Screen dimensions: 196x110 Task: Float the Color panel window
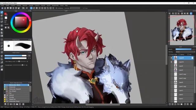point(29,11)
